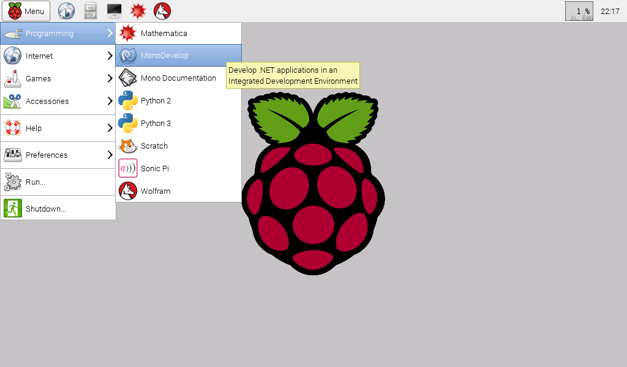Open the Preferences menu category
Screen dimensions: 627x367
[x=58, y=155]
